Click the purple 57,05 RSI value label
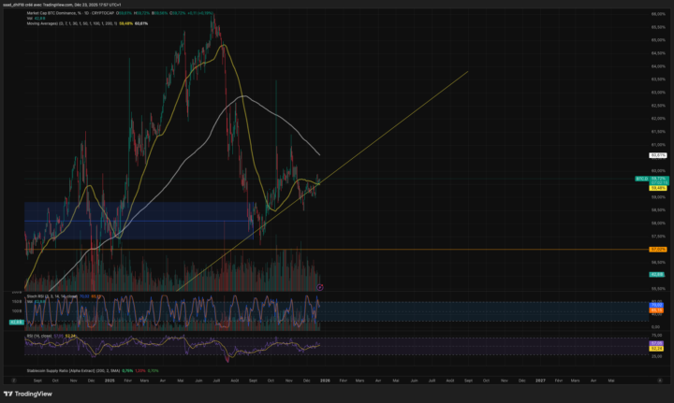Image resolution: width=674 pixels, height=403 pixels. [x=656, y=343]
